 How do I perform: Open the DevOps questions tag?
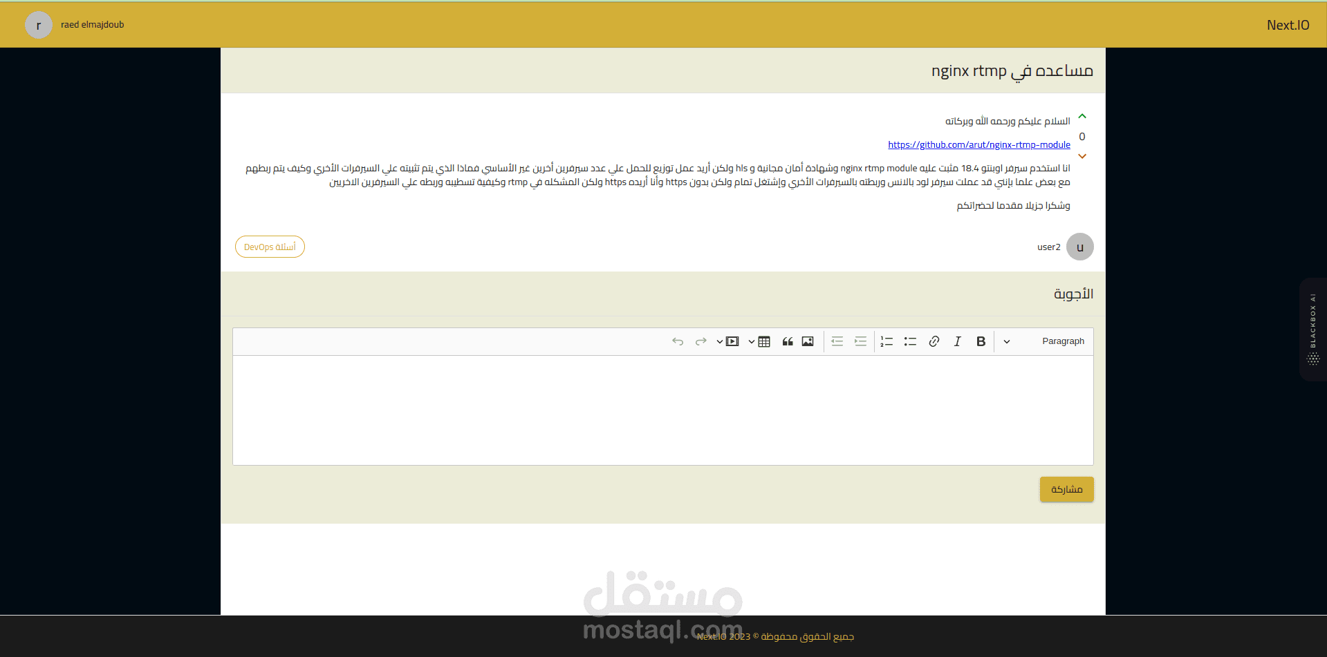click(270, 247)
